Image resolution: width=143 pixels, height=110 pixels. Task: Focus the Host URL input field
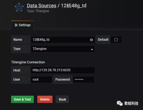(63, 70)
